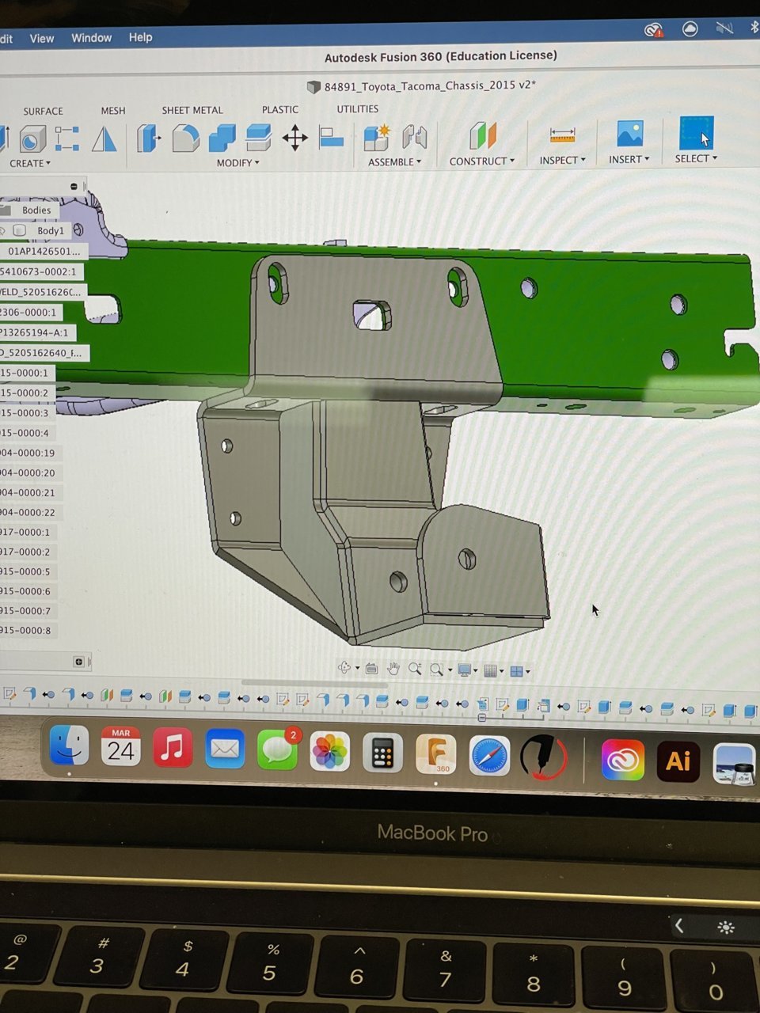This screenshot has height=1013, width=760.
Task: Click the Zoom Window/Fit icon
Action: [436, 670]
